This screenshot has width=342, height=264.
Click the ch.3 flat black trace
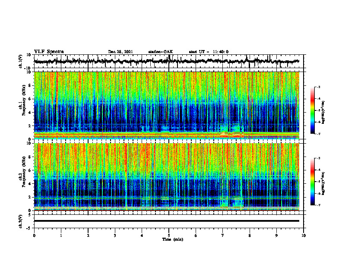[x=167, y=221]
